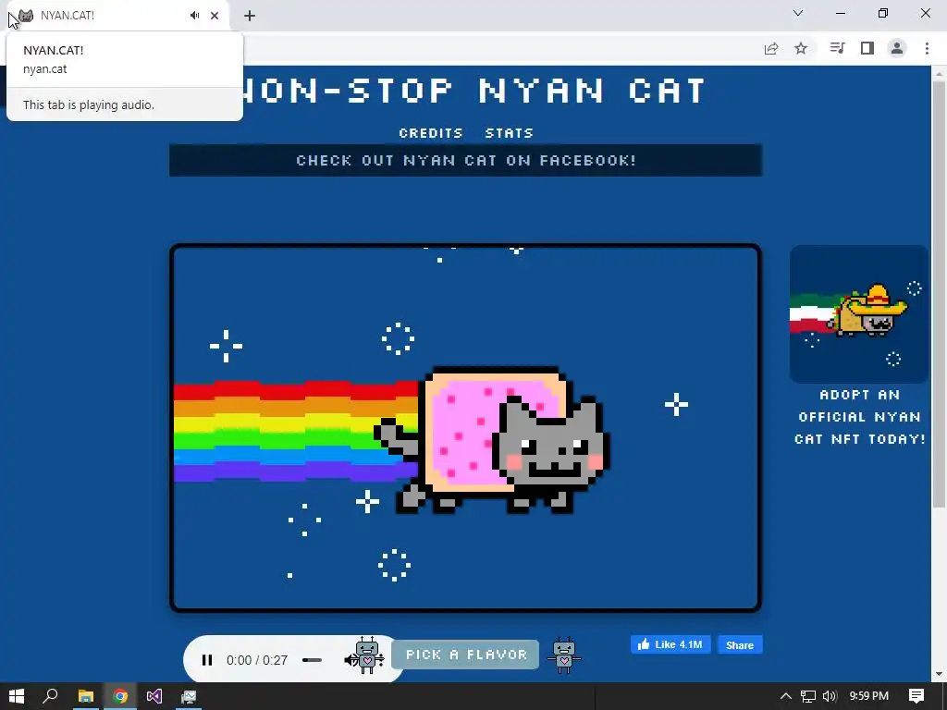Share this page via the share icon

click(x=771, y=48)
